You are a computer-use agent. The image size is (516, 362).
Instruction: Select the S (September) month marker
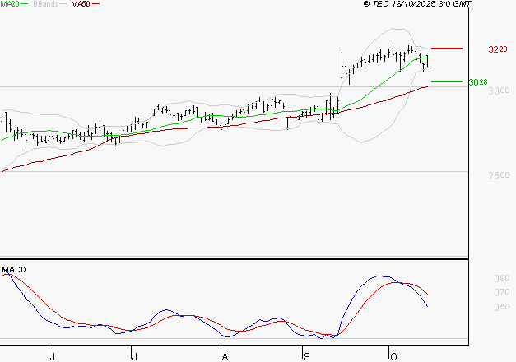[x=306, y=355]
